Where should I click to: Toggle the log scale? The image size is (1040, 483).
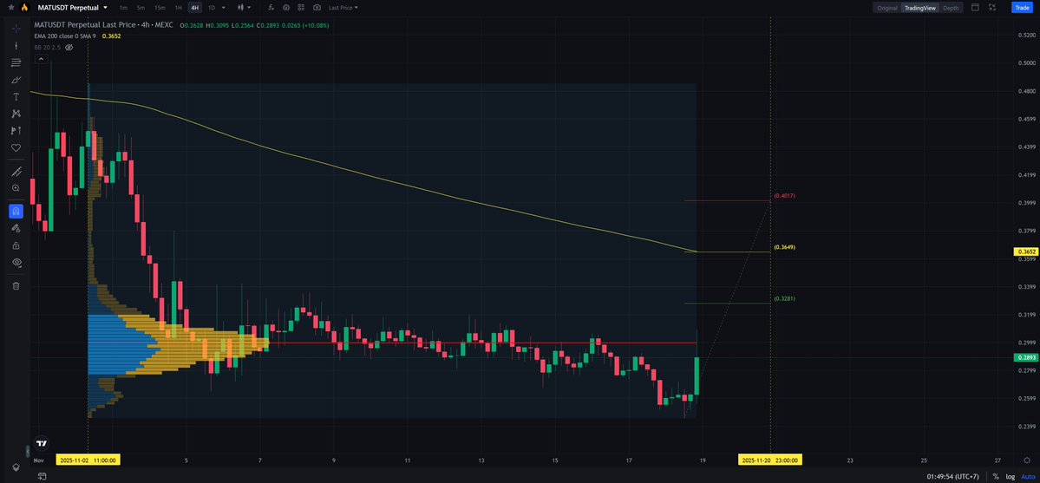coord(1010,476)
